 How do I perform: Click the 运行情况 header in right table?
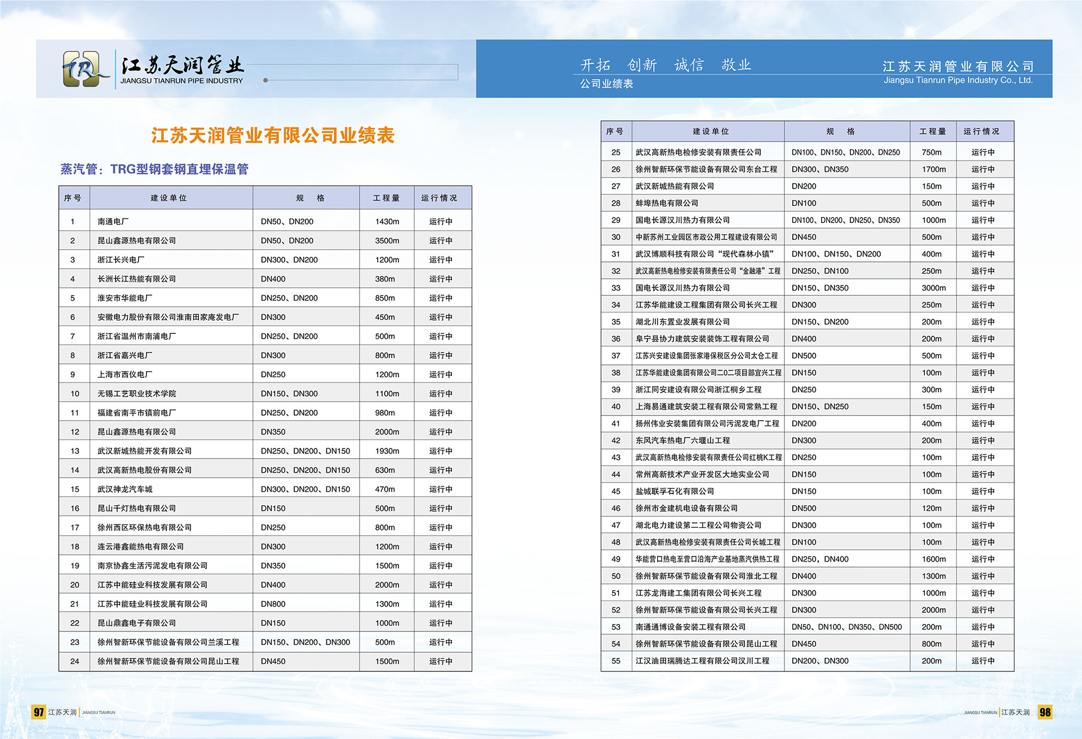[x=981, y=131]
